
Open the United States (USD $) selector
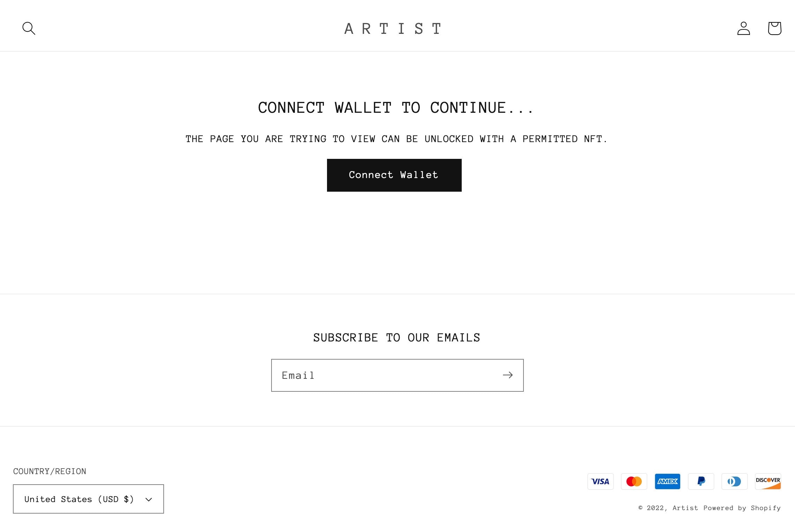(x=88, y=499)
